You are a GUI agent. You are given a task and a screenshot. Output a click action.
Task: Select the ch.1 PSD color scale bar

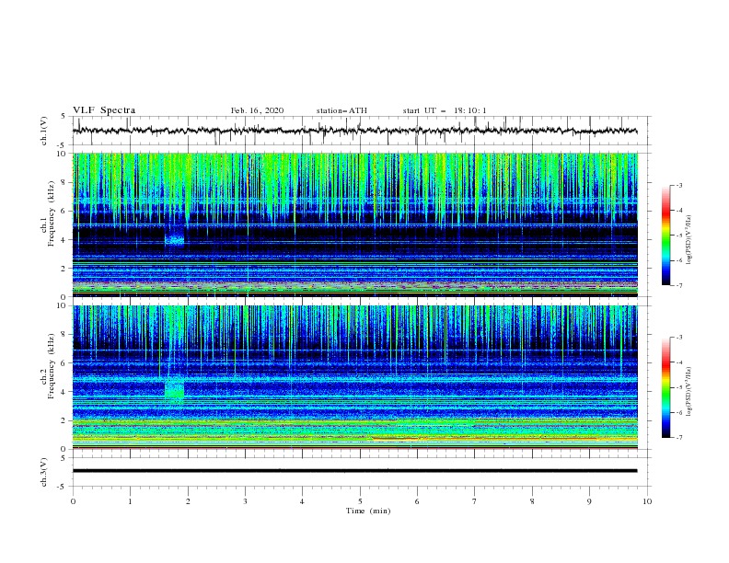665,236
